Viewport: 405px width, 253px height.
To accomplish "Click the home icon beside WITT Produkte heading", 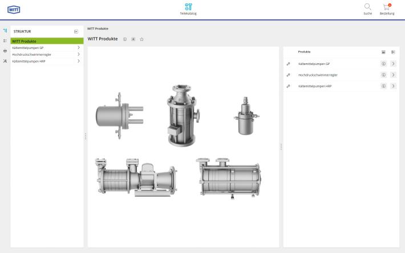I will pos(141,39).
